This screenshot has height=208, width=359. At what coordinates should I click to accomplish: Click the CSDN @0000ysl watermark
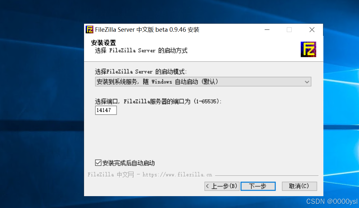(332, 201)
